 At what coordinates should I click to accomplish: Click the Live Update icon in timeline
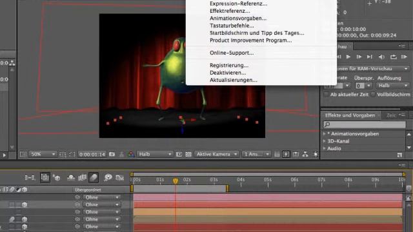coord(45,178)
